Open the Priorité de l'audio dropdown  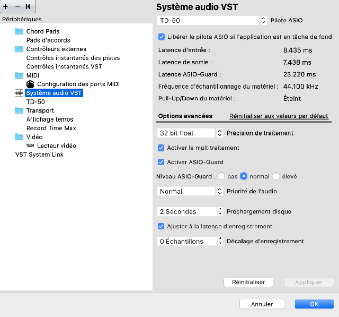click(x=190, y=191)
